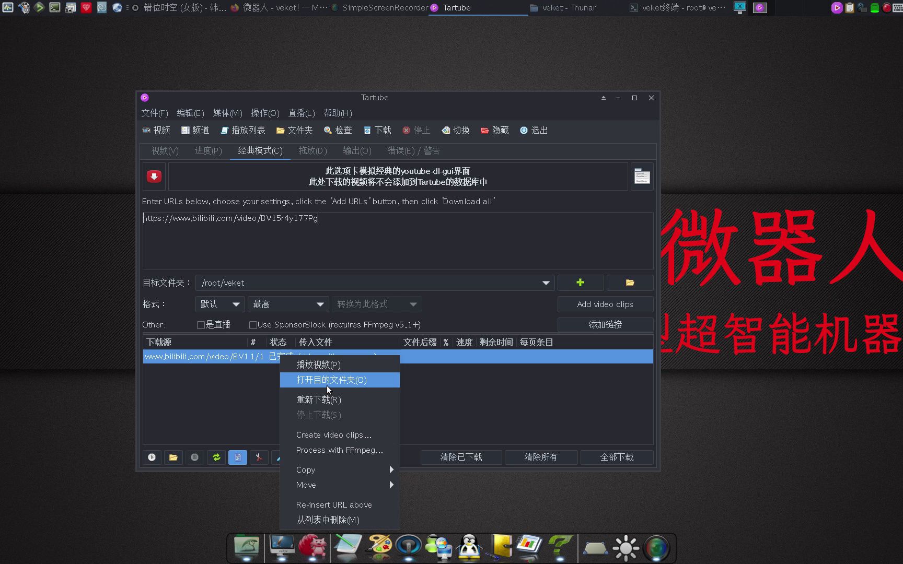Open the 最高 resolution dropdown
The image size is (903, 564).
click(288, 304)
